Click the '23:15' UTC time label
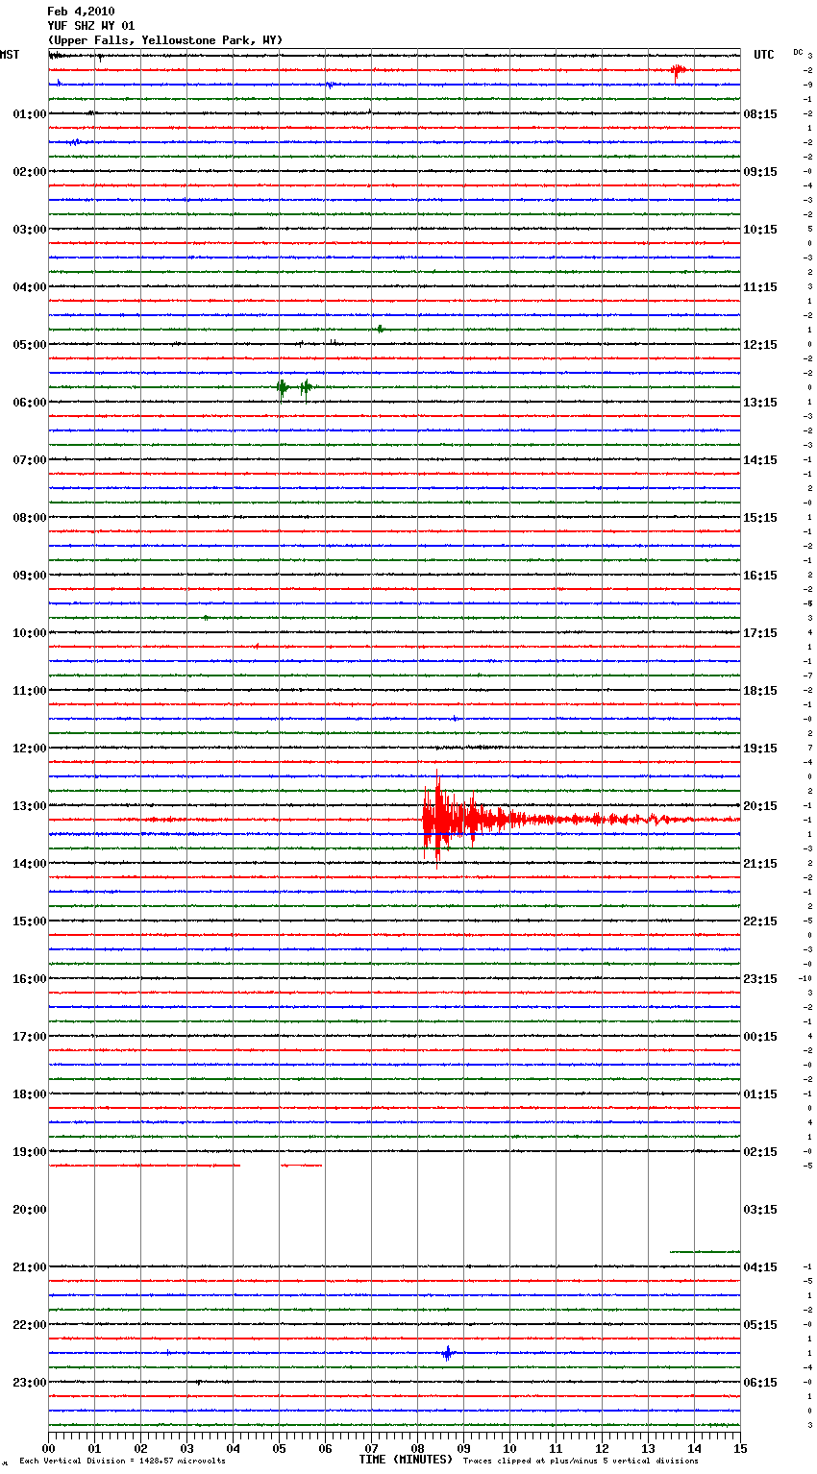The width and height of the screenshot is (817, 1474). (760, 979)
